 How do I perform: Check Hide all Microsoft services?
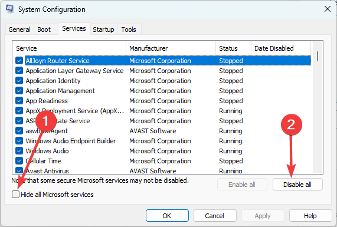pyautogui.click(x=16, y=195)
